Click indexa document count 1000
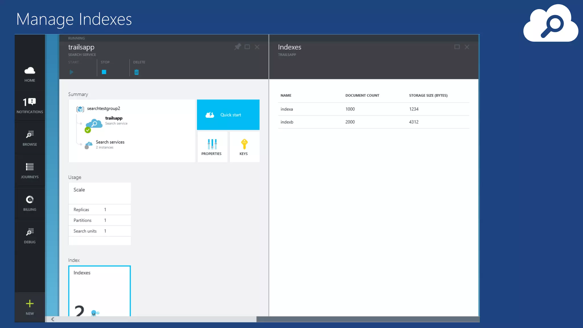The image size is (583, 328). [350, 109]
